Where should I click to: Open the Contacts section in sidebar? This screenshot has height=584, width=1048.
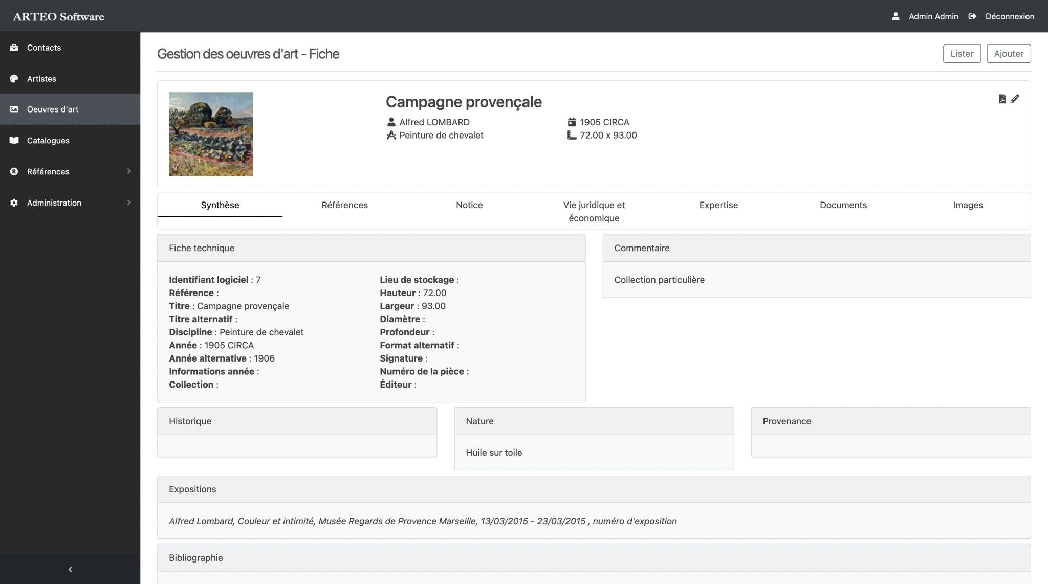tap(43, 48)
